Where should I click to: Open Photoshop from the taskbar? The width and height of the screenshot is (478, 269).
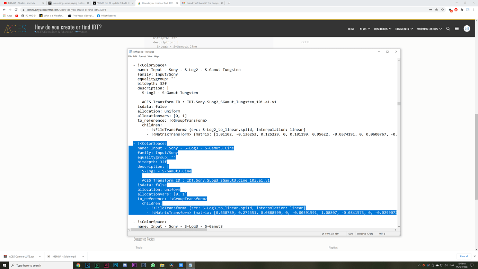pos(116,265)
